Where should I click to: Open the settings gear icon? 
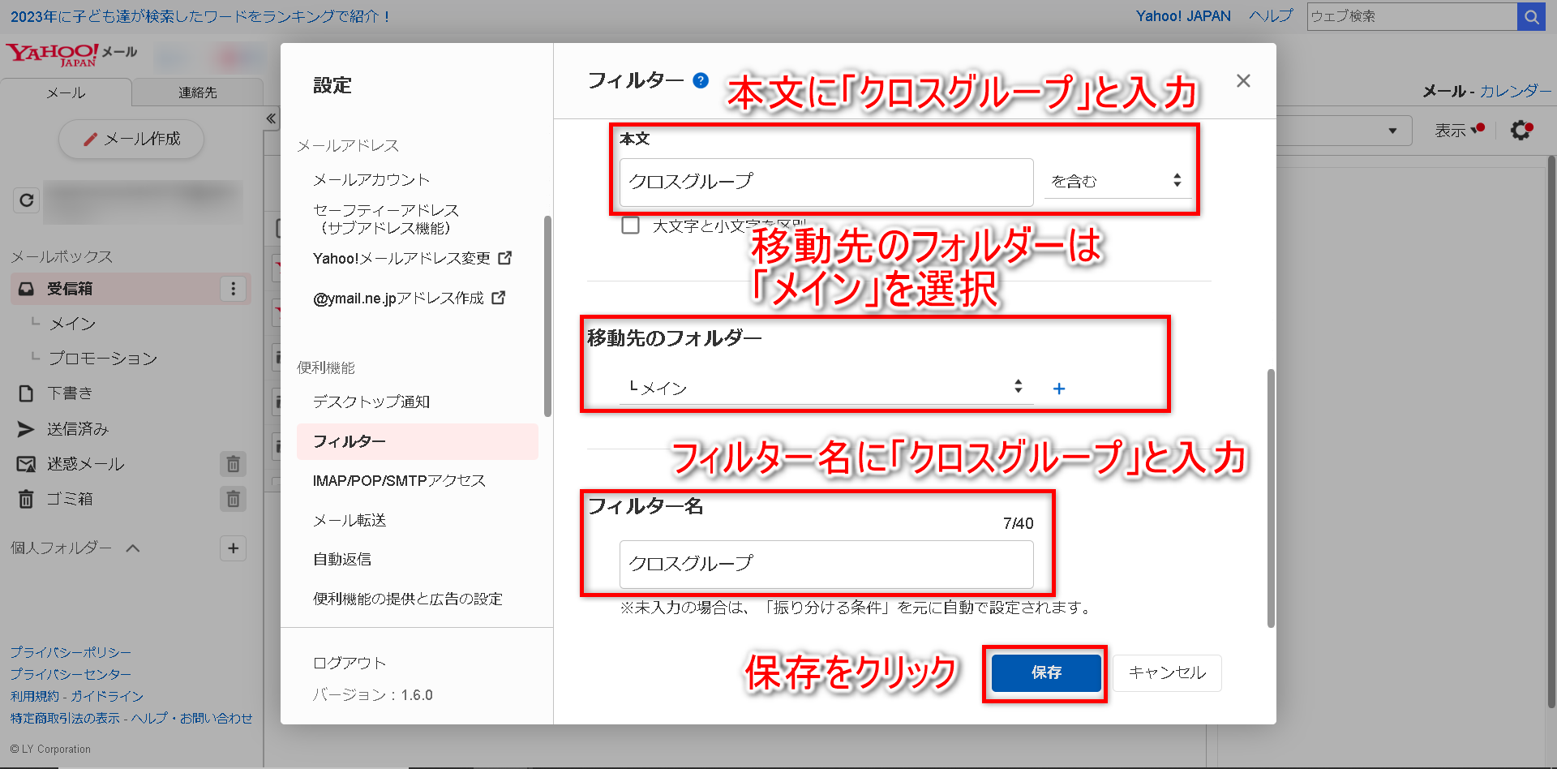[1521, 130]
